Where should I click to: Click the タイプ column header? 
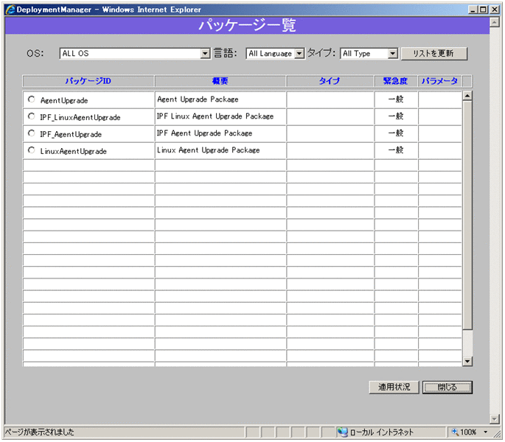click(x=330, y=81)
